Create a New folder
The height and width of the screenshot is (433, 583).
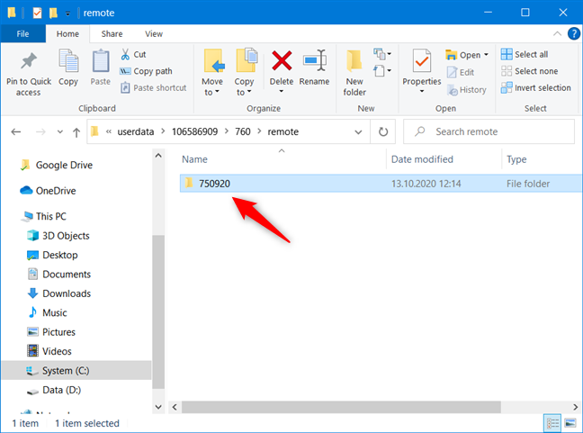[x=354, y=72]
